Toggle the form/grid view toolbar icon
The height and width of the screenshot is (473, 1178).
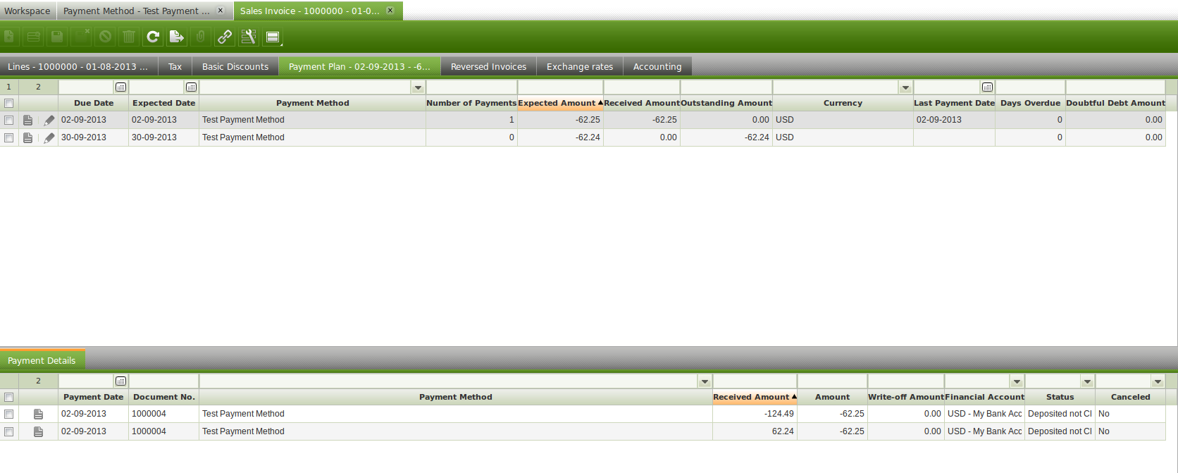click(x=273, y=37)
